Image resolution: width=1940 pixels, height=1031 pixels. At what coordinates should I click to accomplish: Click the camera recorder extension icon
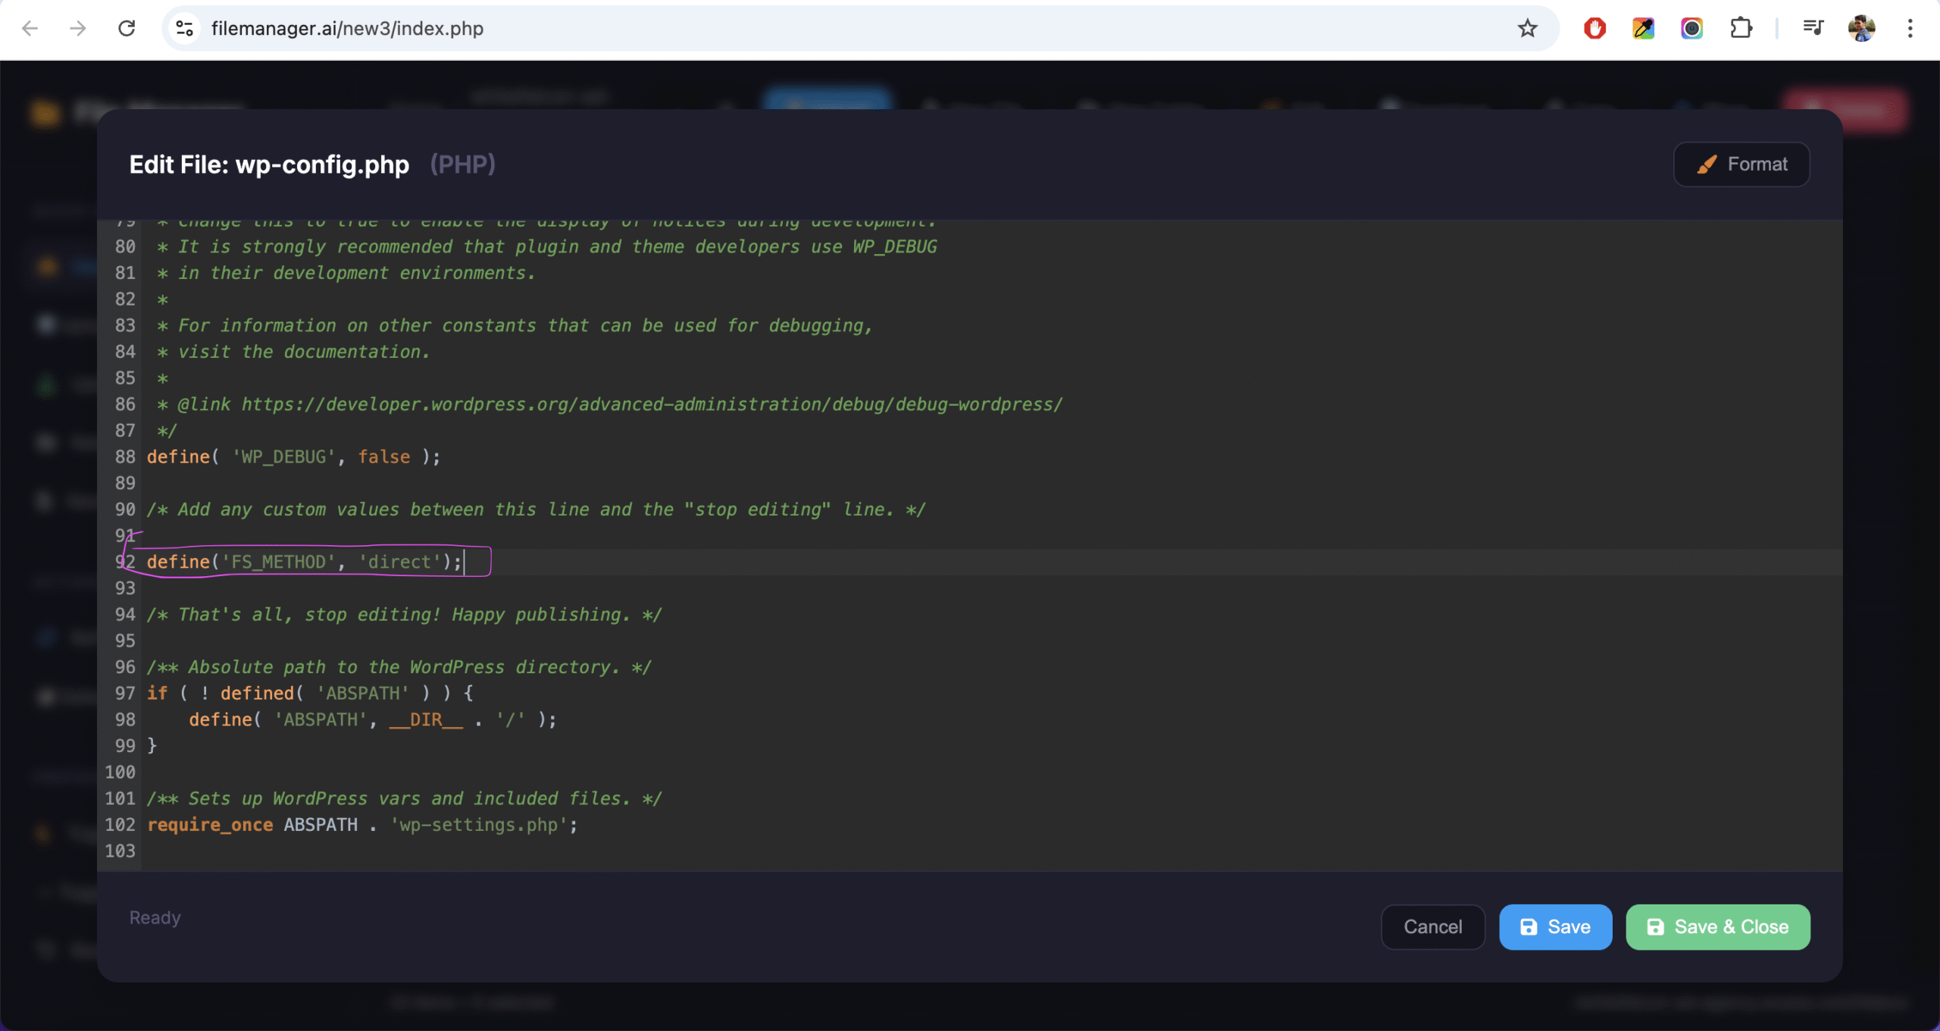pyautogui.click(x=1691, y=28)
